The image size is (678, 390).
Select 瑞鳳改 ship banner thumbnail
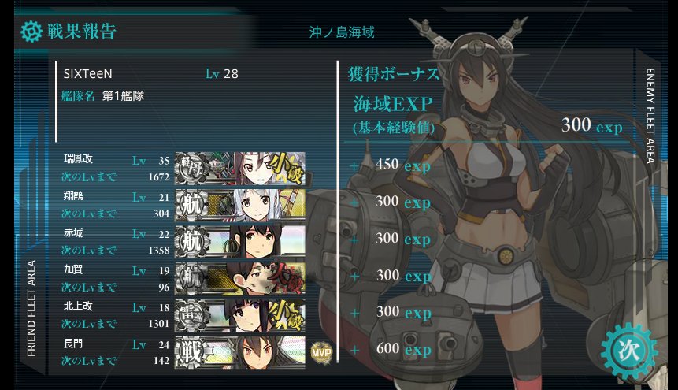coord(240,169)
